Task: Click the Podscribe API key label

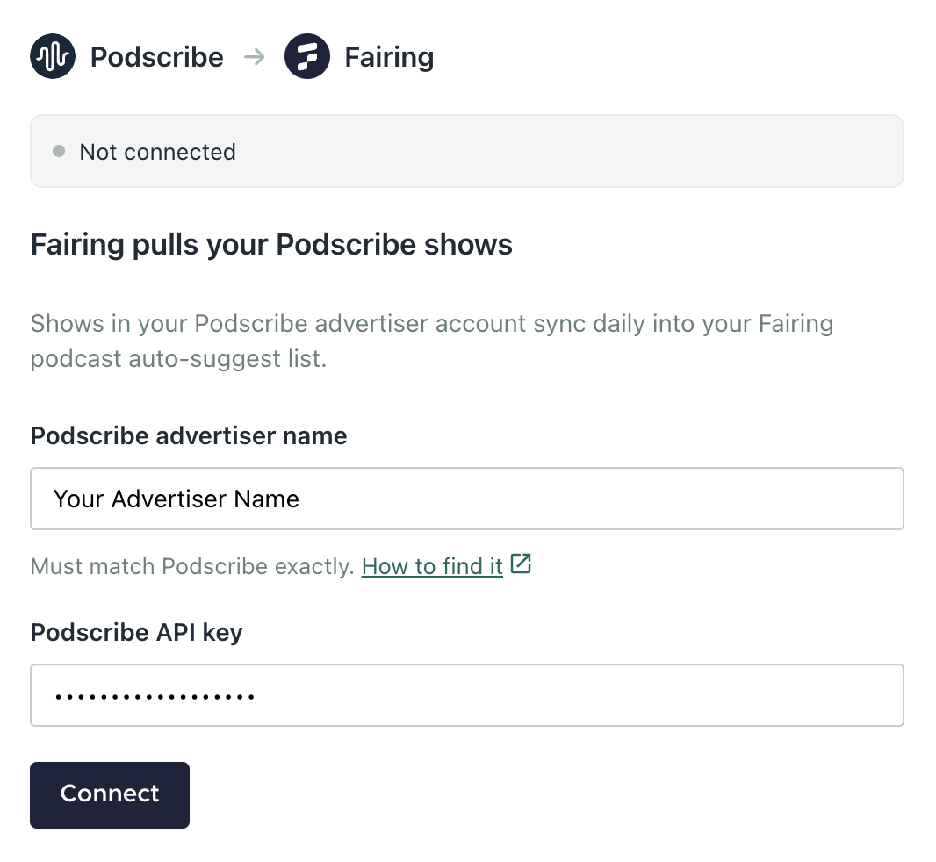Action: click(x=137, y=632)
